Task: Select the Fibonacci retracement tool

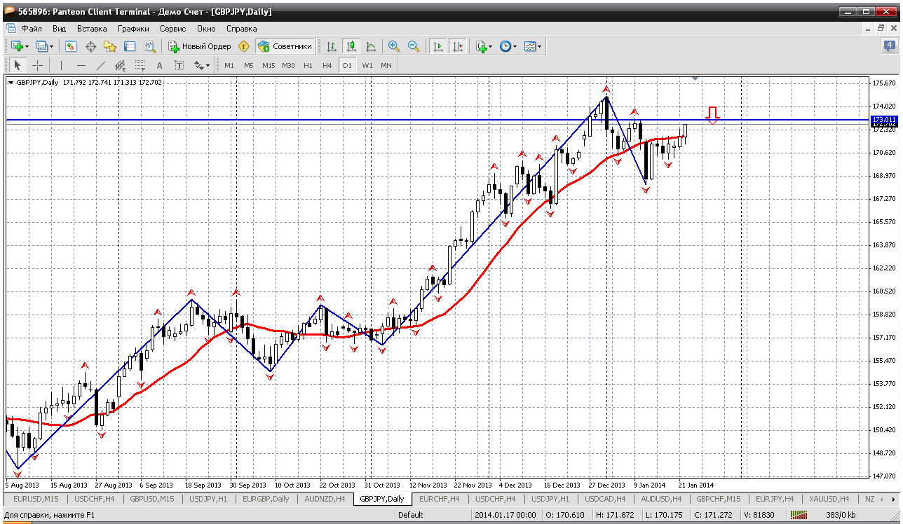Action: pyautogui.click(x=140, y=65)
